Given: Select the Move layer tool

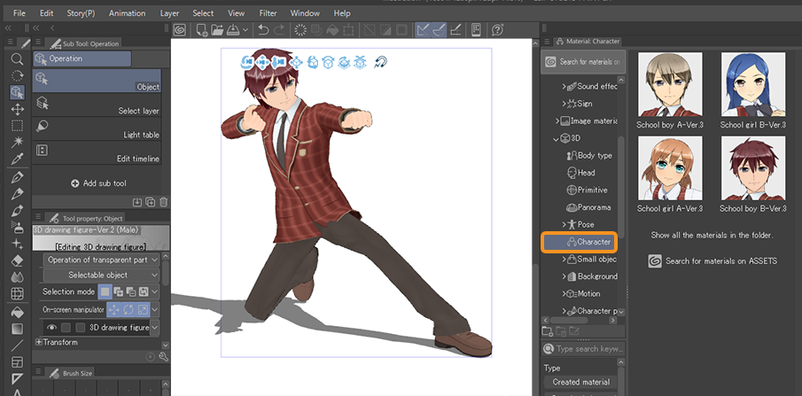Looking at the screenshot, I should tap(17, 109).
